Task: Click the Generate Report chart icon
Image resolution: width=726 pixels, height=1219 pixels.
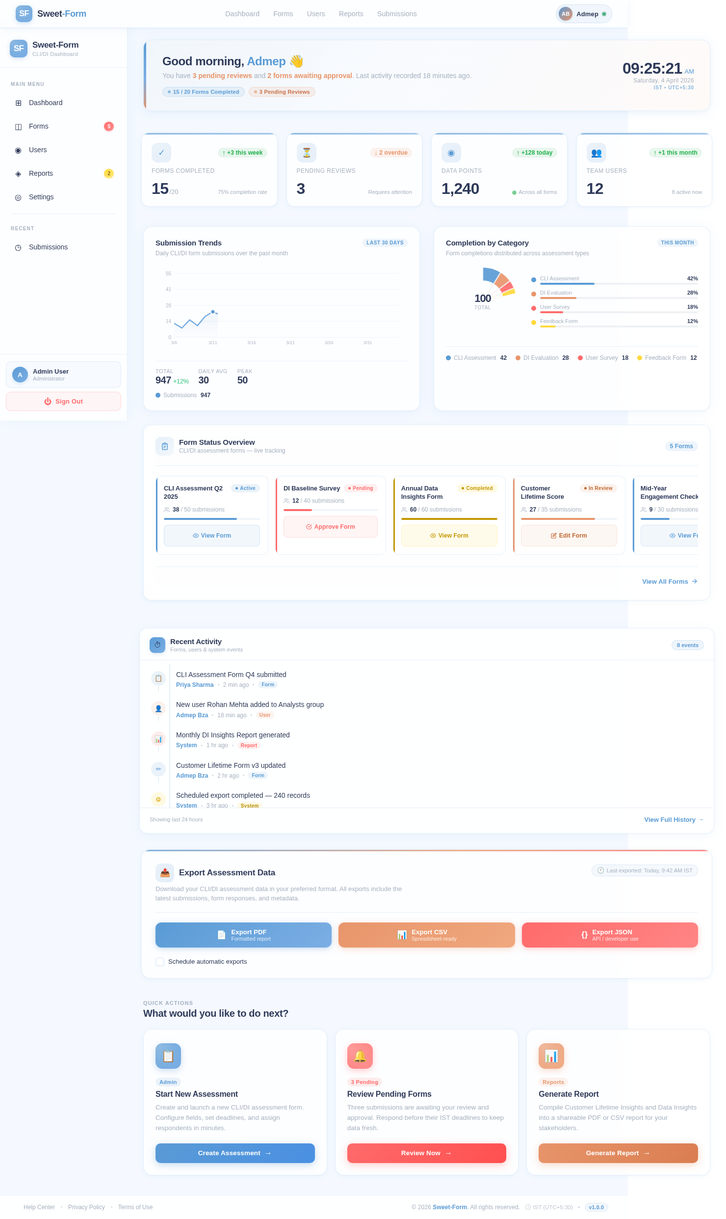Action: tap(551, 1056)
